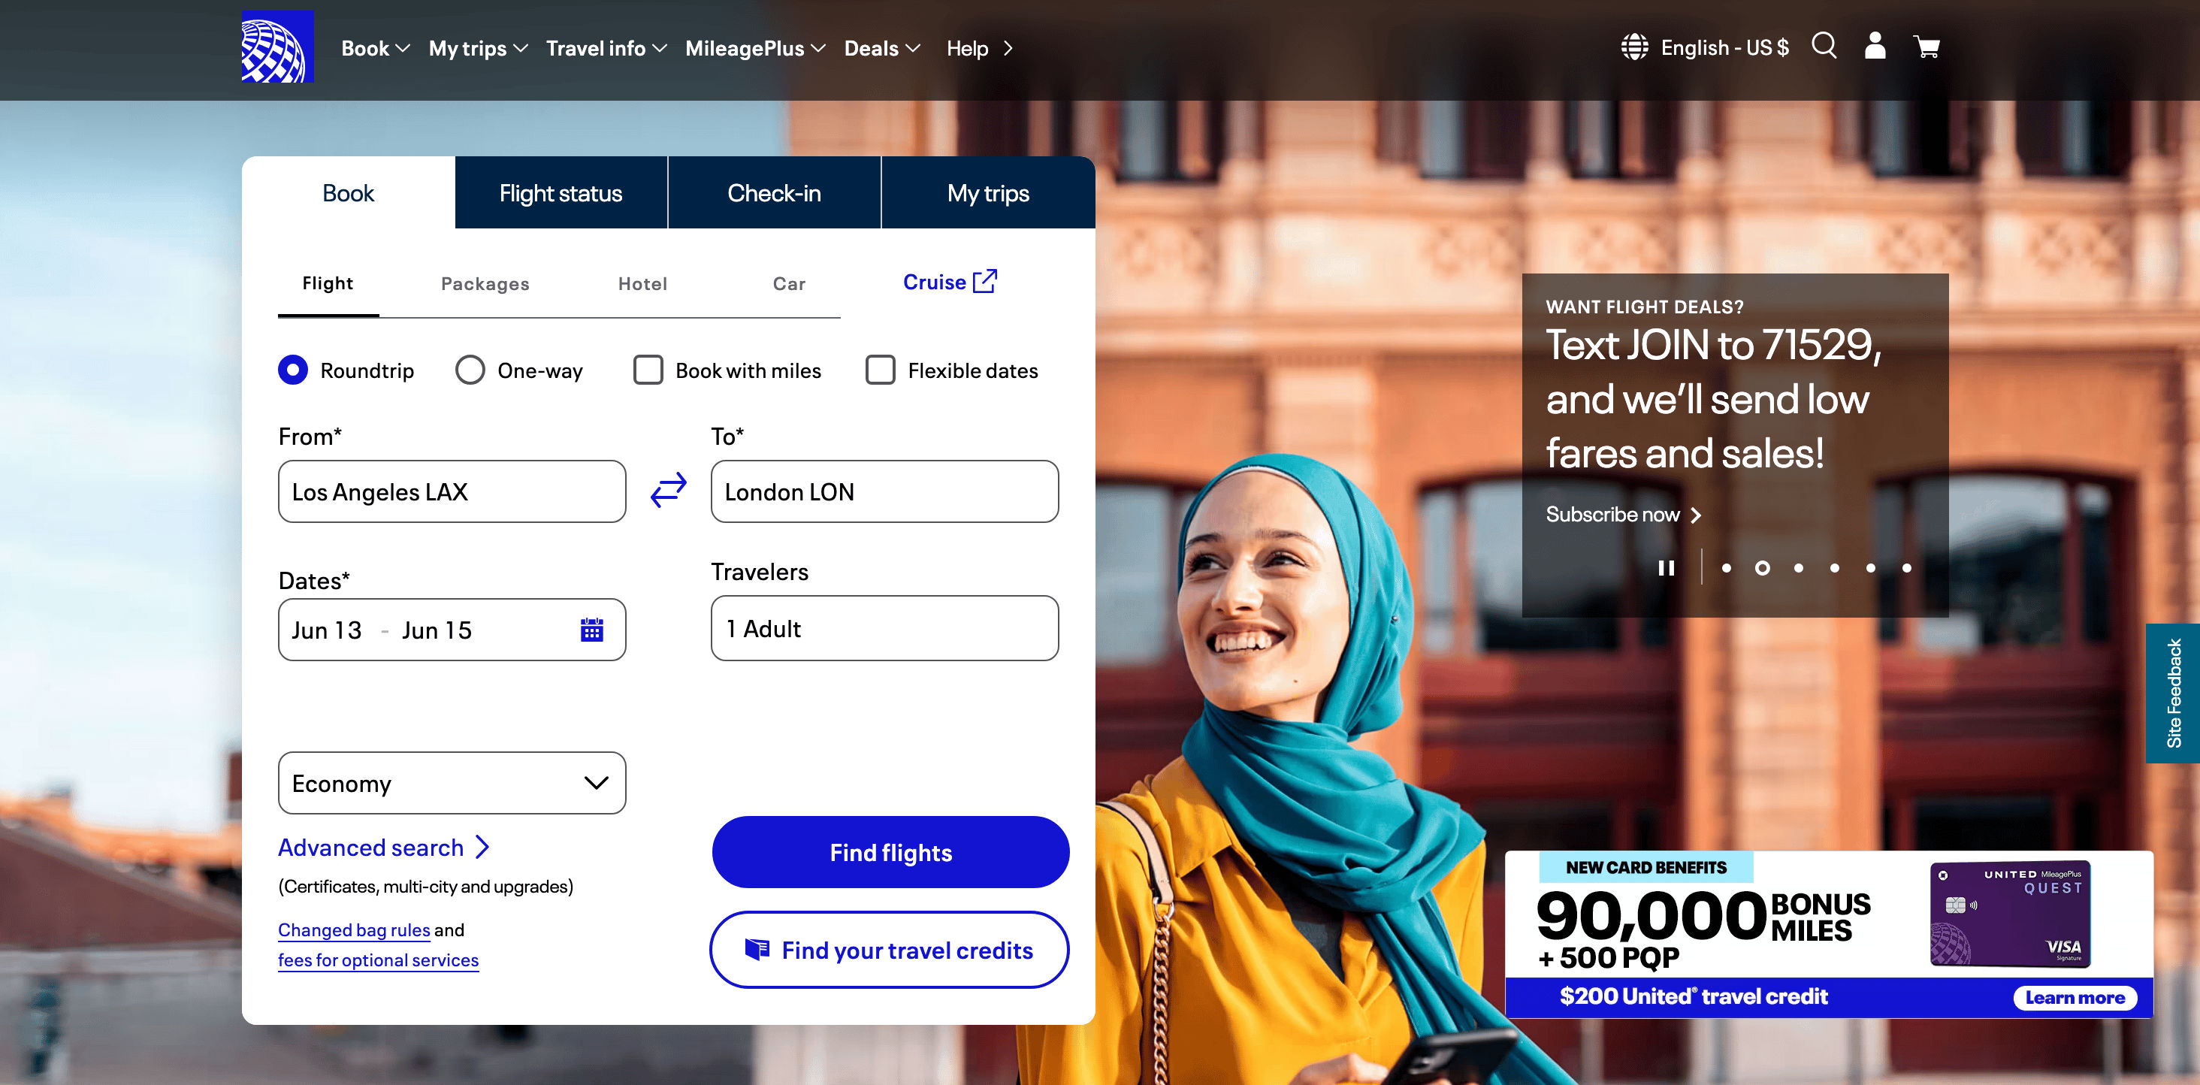The height and width of the screenshot is (1085, 2200).
Task: Open the Travel info dropdown menu
Action: 606,49
